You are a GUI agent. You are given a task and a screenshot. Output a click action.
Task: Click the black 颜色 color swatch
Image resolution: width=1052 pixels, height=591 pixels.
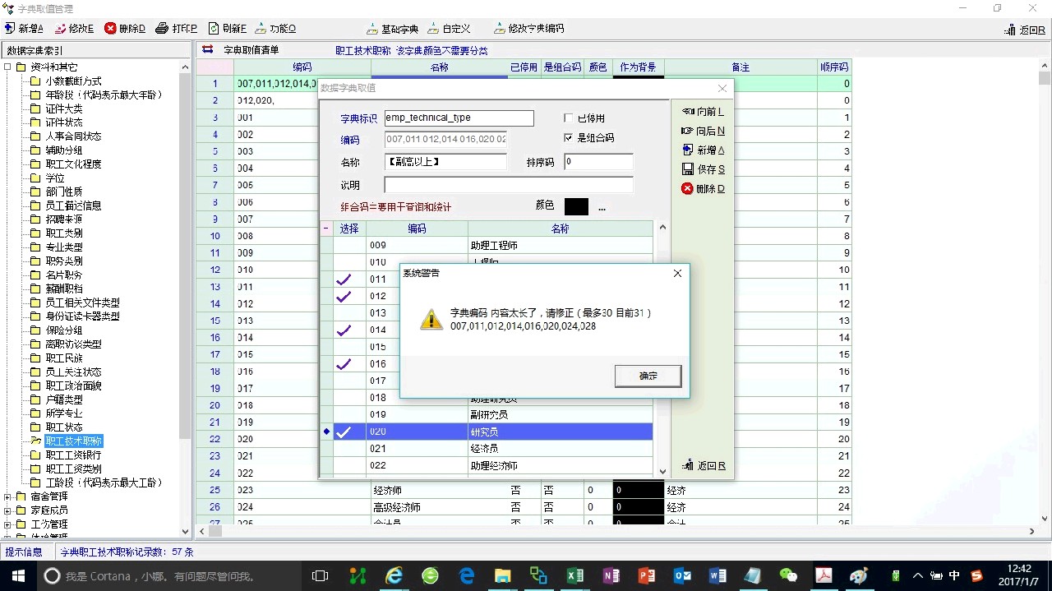(x=576, y=206)
